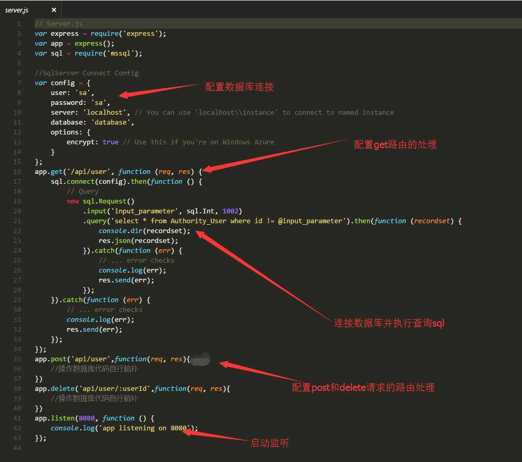Click 'var config = {' declaration
The width and height of the screenshot is (522, 462).
pos(62,83)
